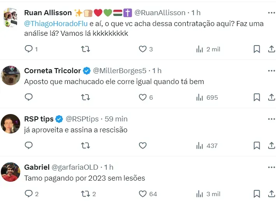Share Corneta Tricolor's tweet
This screenshot has width=276, height=202.
[271, 97]
